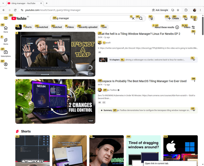This screenshot has height=166, width=204.
Task: Play the "IT'S NOT A TRAP" thumbnail
Action: 55,54
